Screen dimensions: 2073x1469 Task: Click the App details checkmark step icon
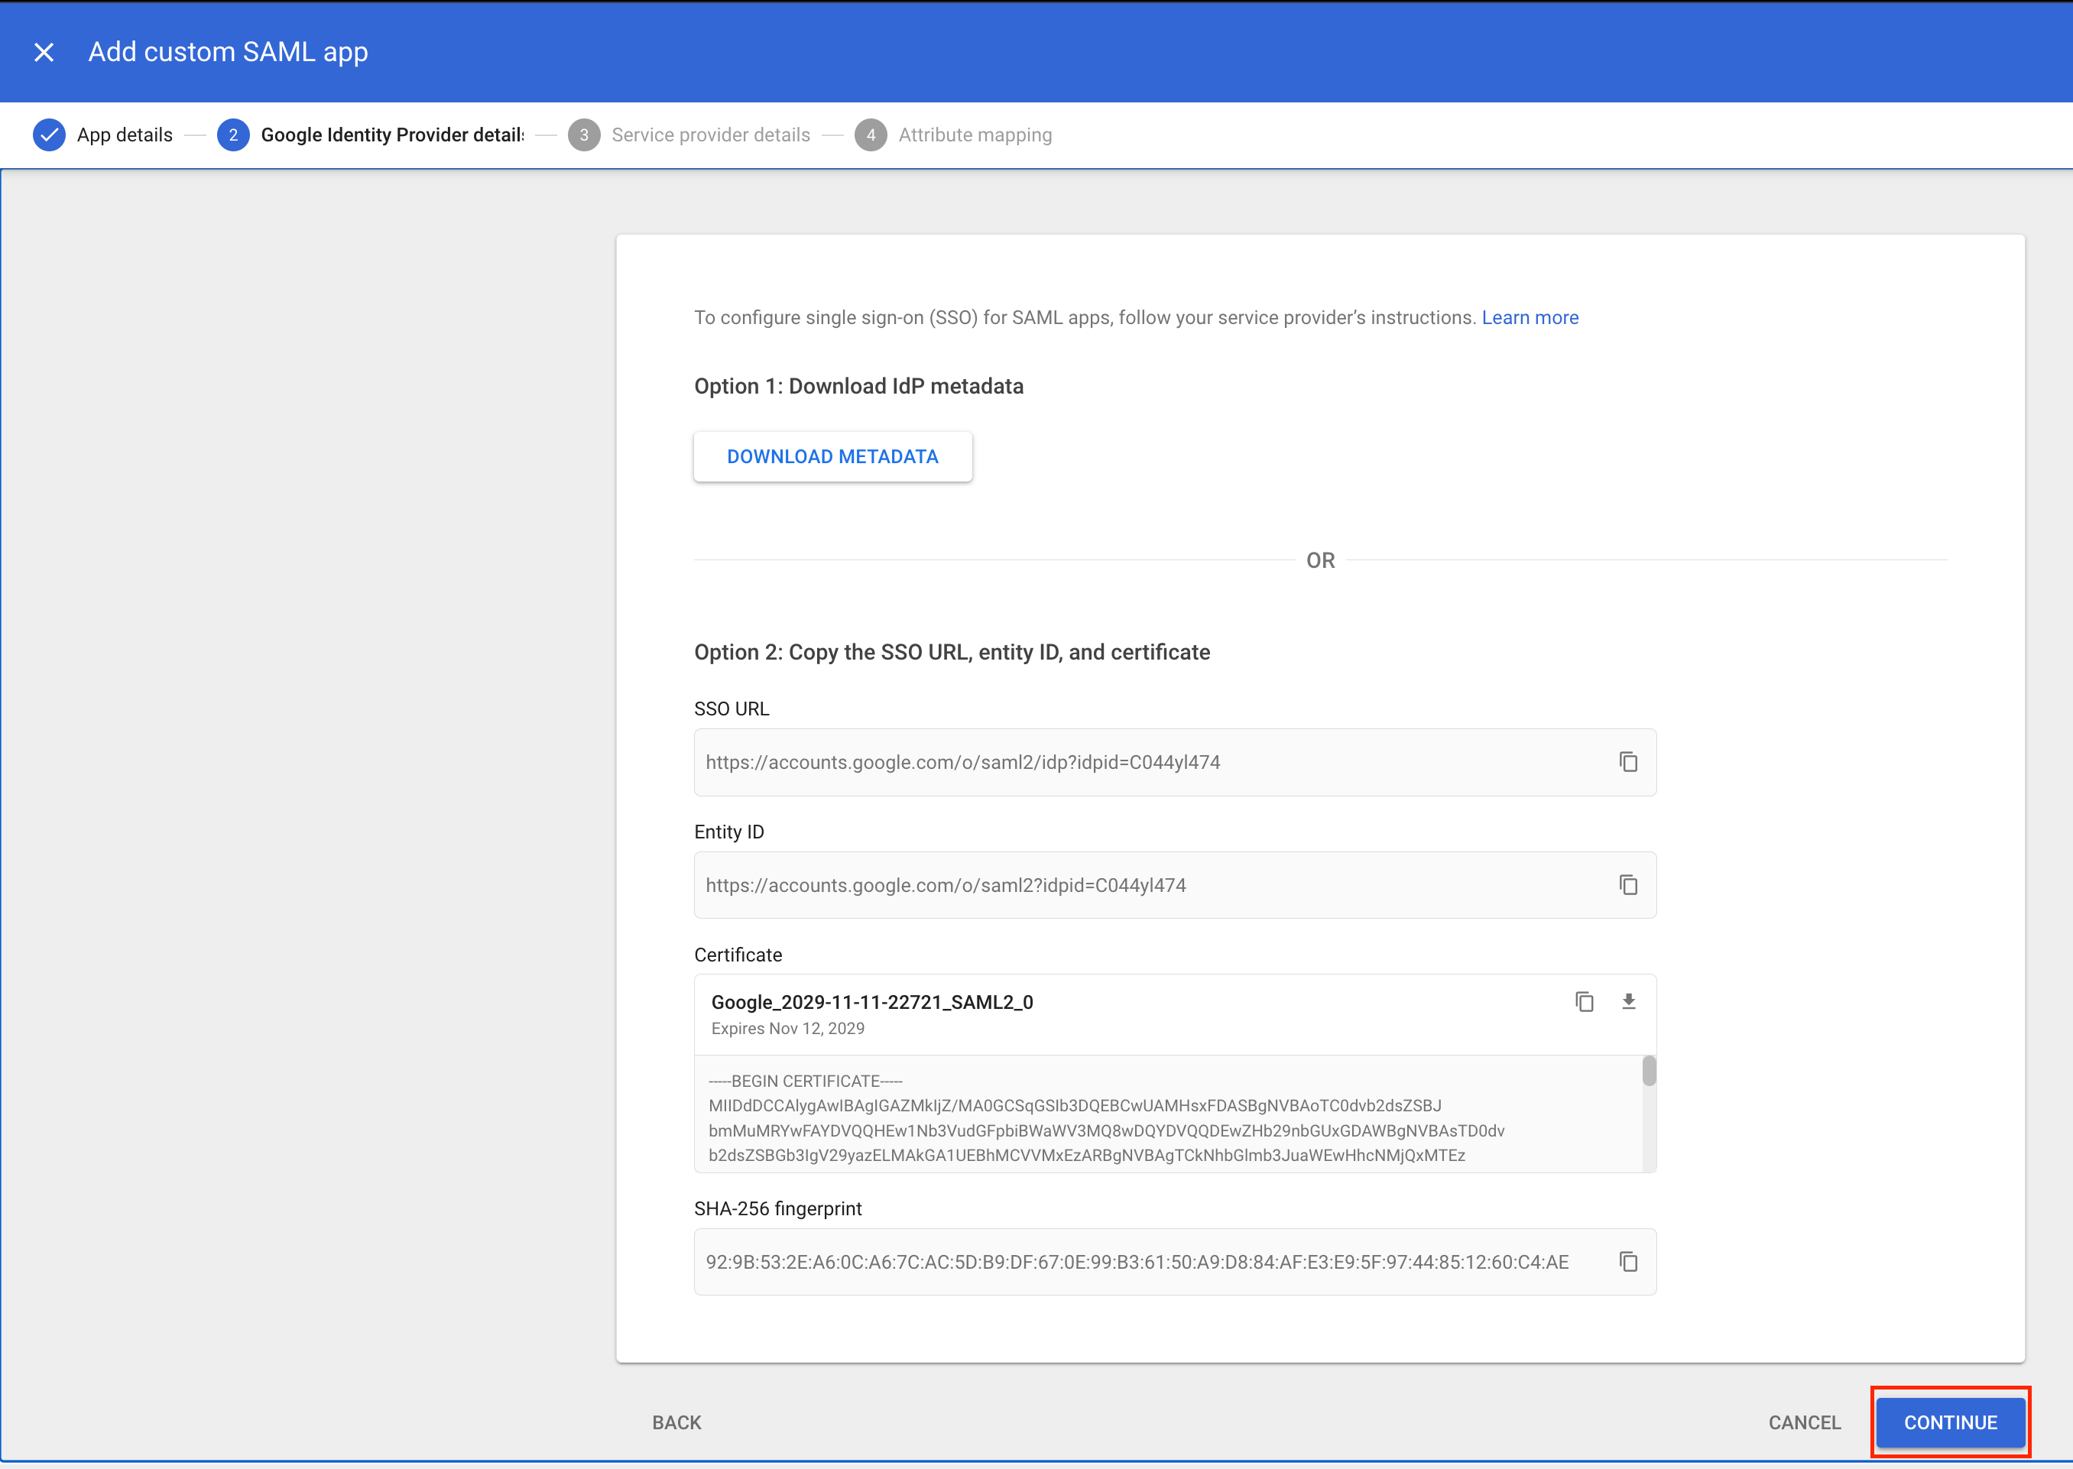49,135
